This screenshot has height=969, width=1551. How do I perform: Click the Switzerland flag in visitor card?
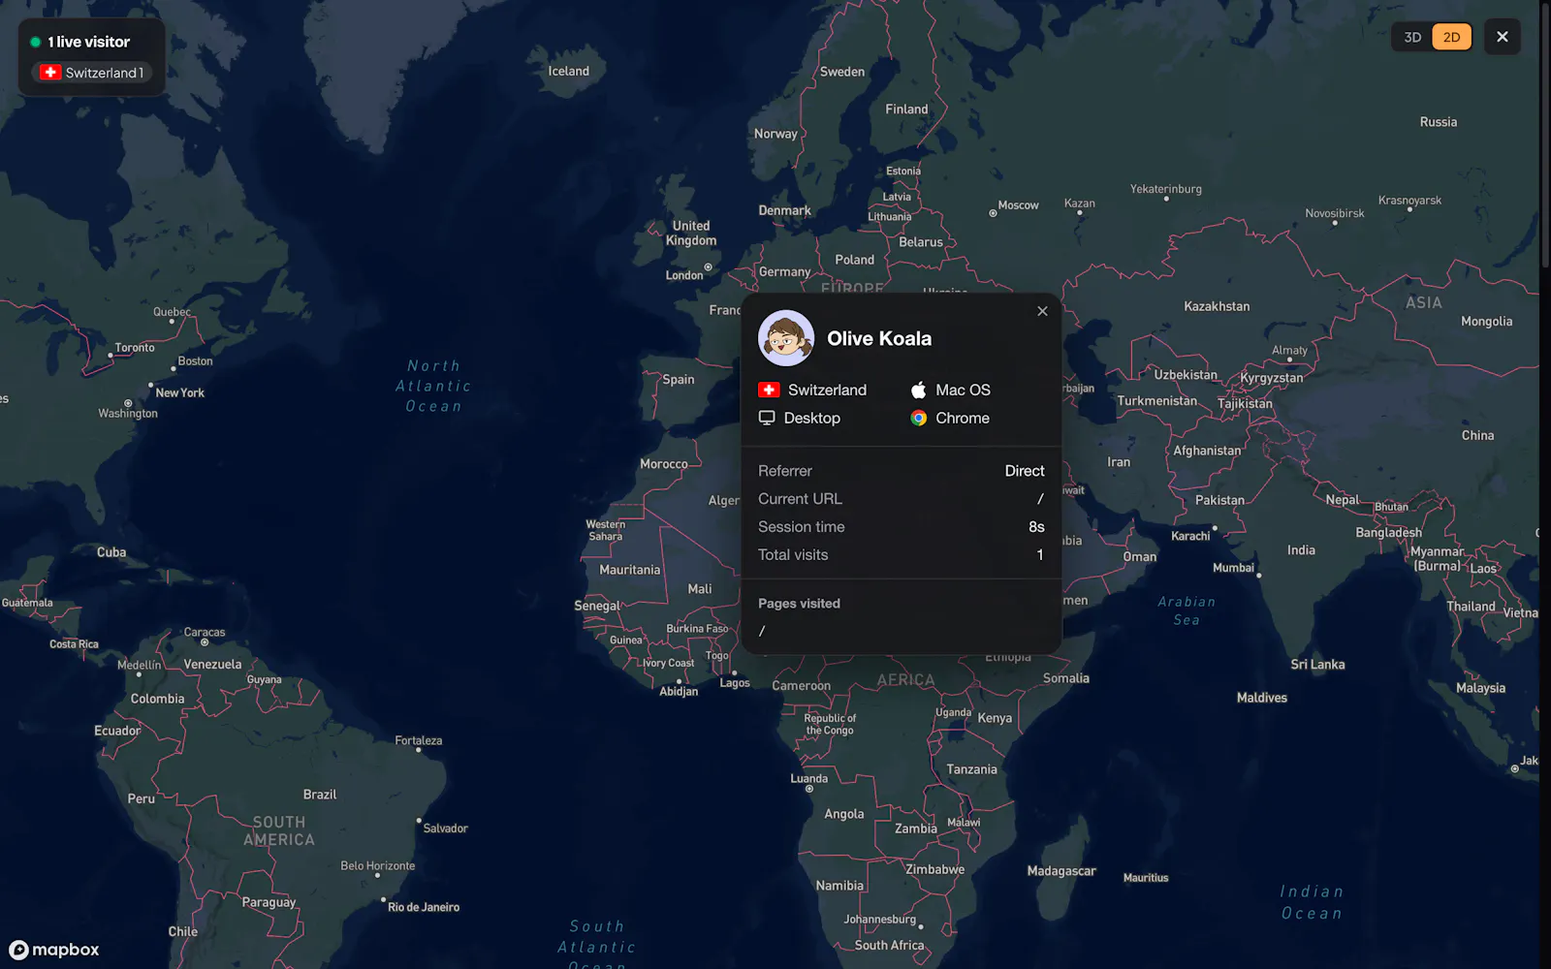click(769, 390)
